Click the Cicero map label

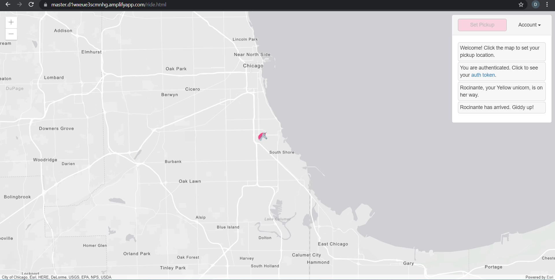click(x=193, y=89)
